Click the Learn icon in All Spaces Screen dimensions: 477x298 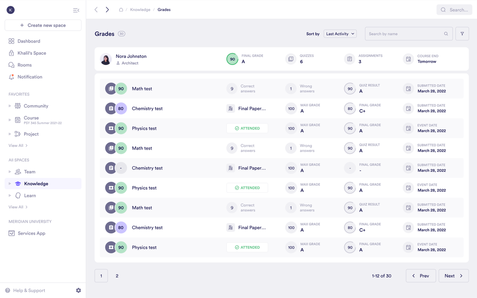tap(18, 196)
